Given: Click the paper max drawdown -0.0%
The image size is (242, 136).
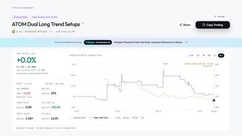Looking at the screenshot, I should (27, 93).
